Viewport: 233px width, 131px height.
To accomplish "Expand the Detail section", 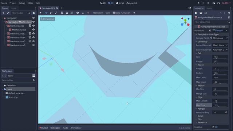I will tap(200, 116).
